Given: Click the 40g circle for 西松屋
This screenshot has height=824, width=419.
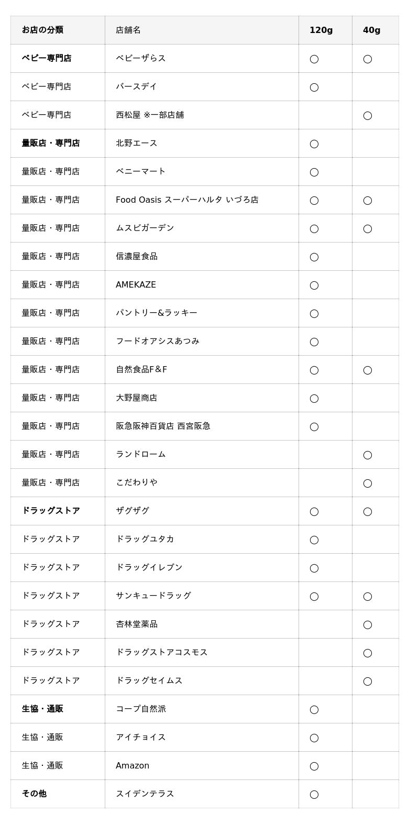Looking at the screenshot, I should (x=368, y=115).
